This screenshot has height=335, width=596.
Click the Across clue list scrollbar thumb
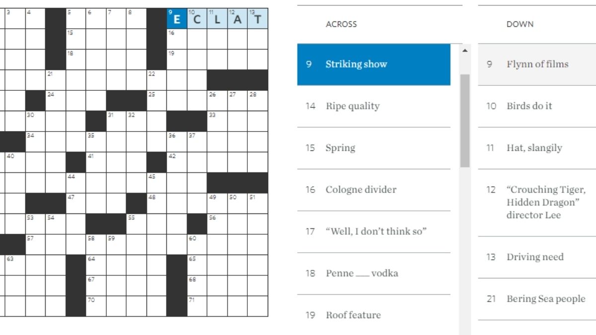tap(465, 120)
